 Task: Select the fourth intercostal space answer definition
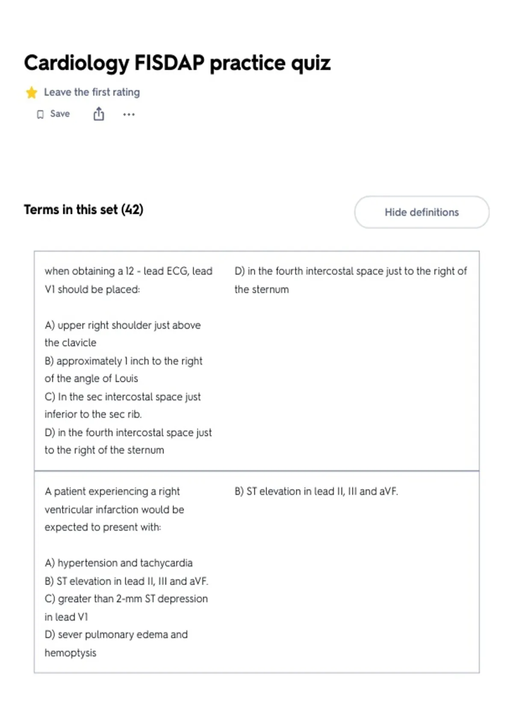pyautogui.click(x=351, y=280)
